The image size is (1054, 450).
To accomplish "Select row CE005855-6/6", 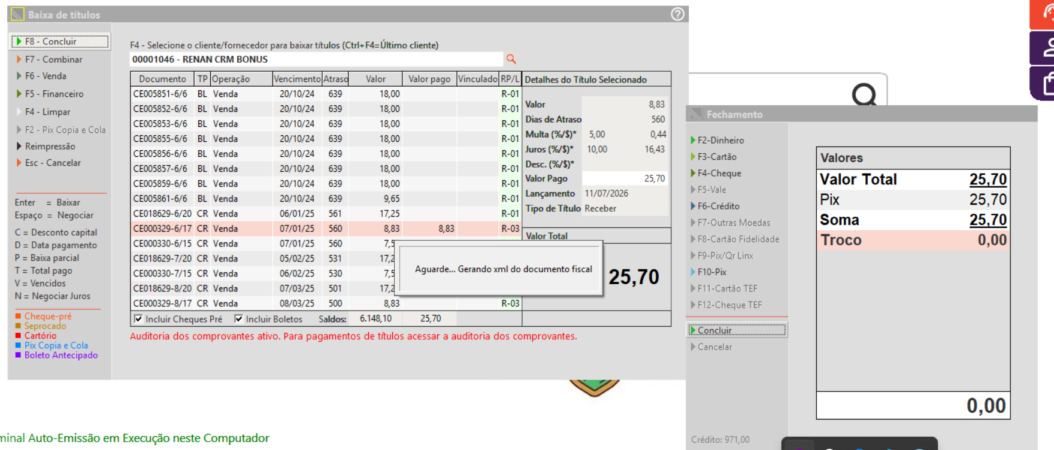I will (x=326, y=139).
